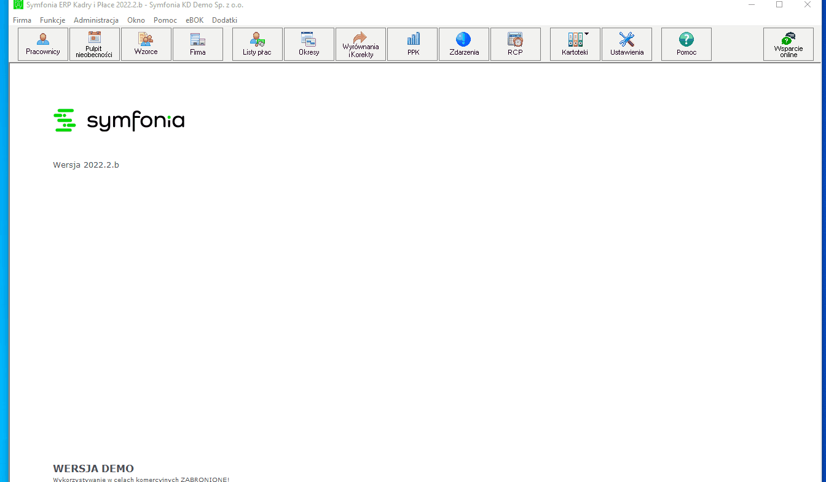826x482 pixels.
Task: Open Ustawienia settings tools button
Action: tap(627, 44)
